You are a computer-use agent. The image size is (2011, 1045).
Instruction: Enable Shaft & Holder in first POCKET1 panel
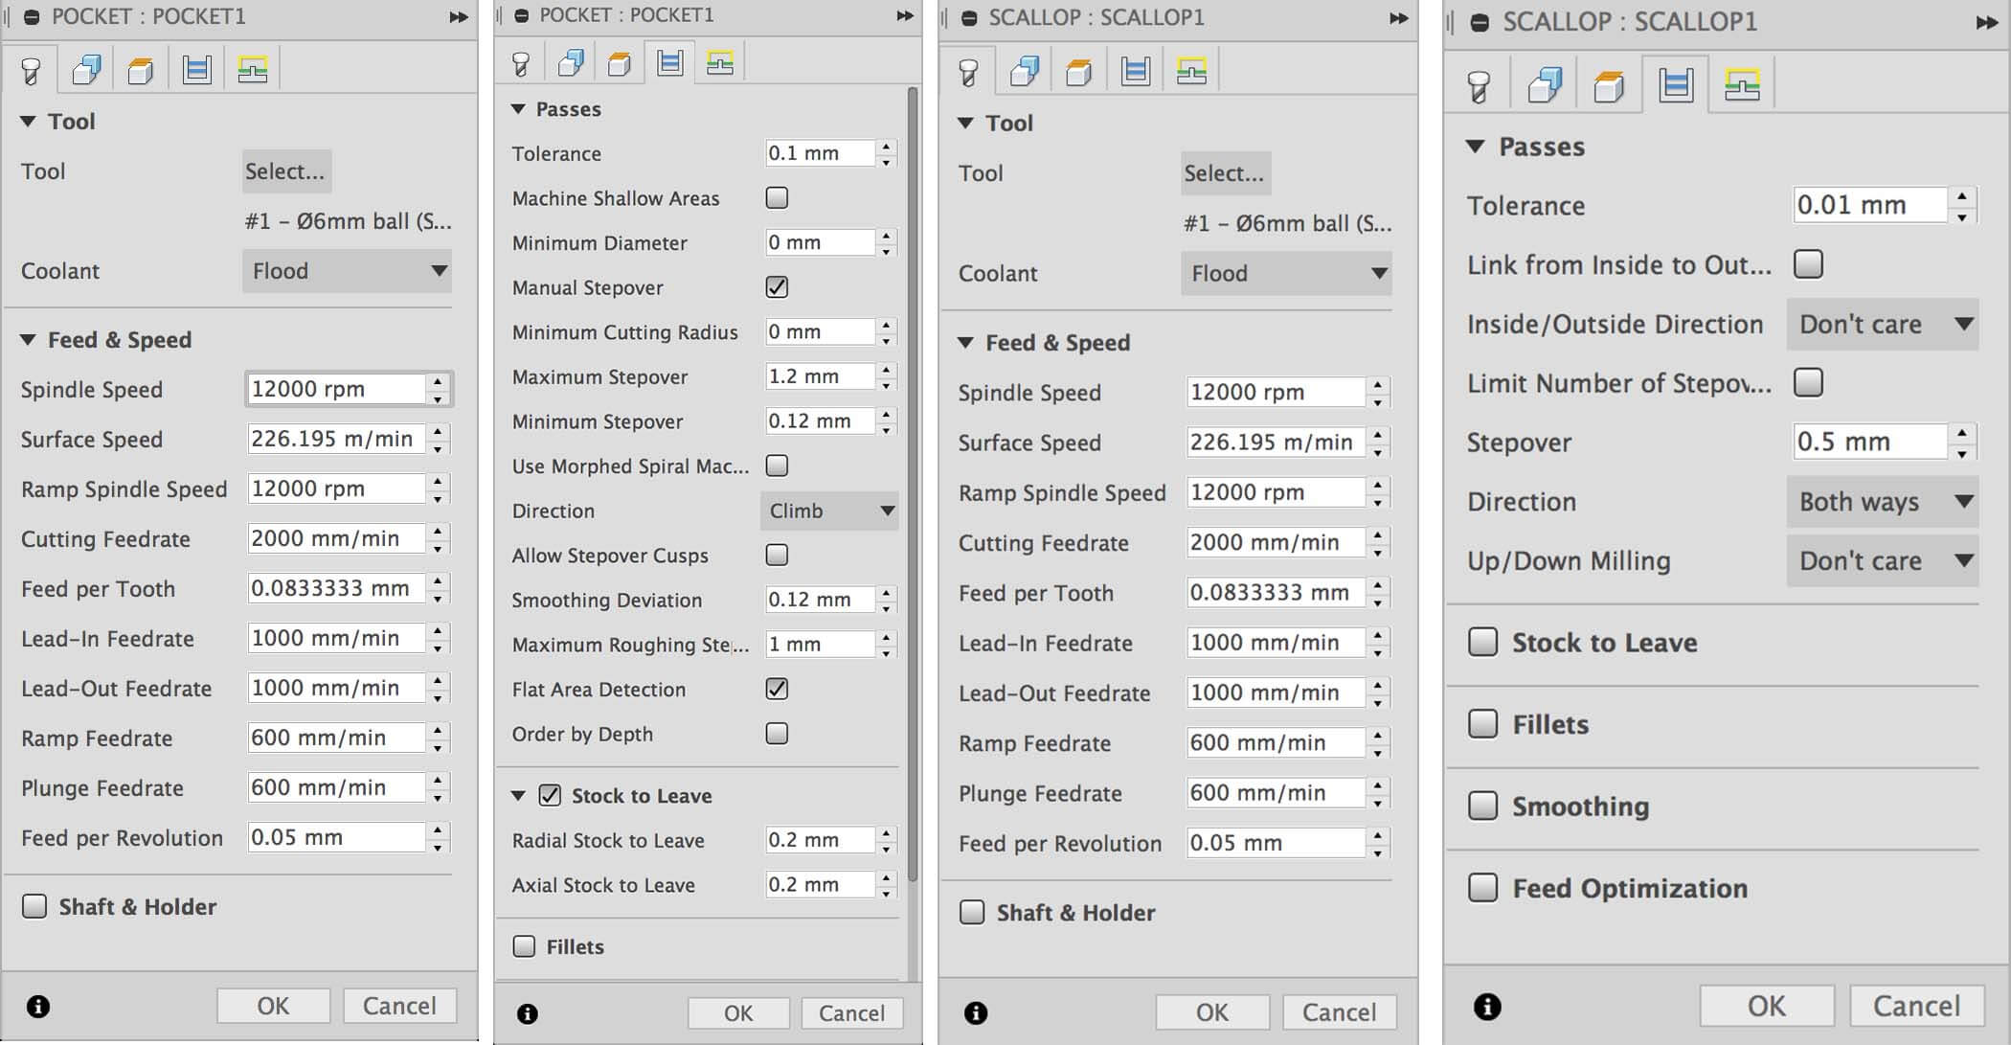point(34,906)
